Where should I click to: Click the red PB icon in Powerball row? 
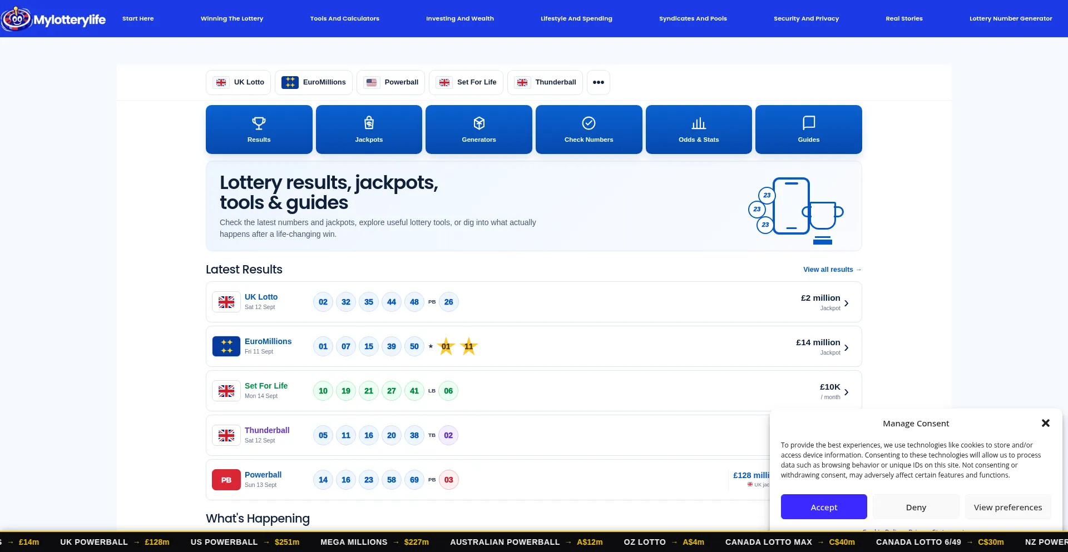(226, 480)
